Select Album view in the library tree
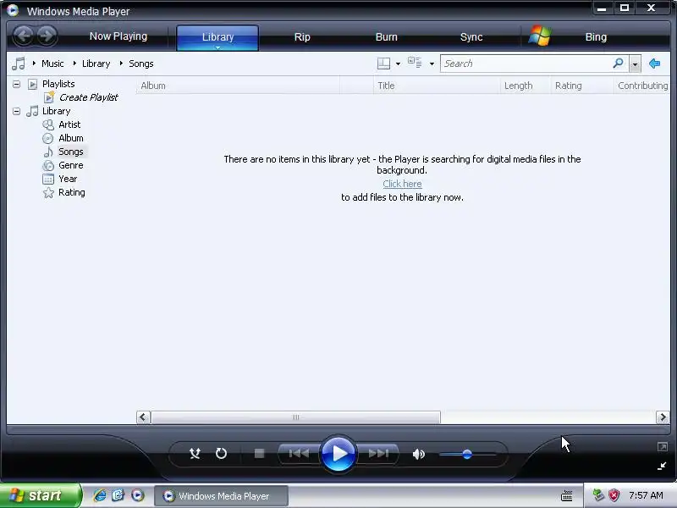677x508 pixels. (x=71, y=138)
